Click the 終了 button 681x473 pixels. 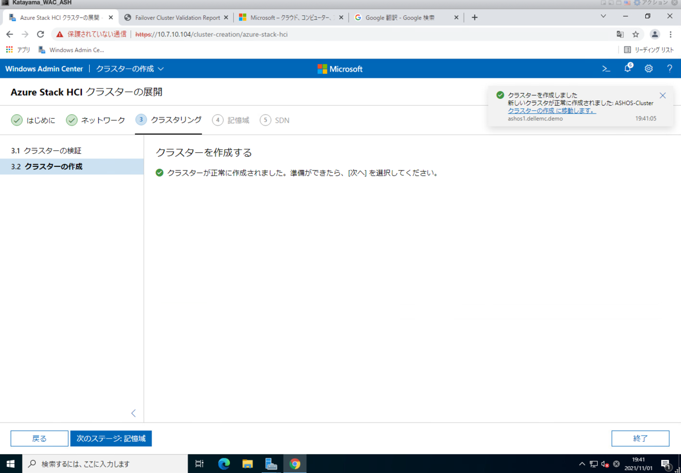(x=640, y=438)
